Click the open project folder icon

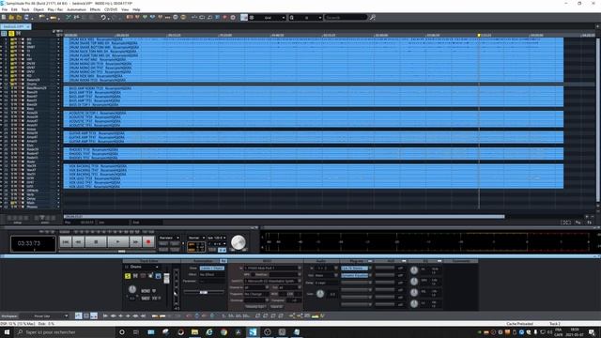11,17
